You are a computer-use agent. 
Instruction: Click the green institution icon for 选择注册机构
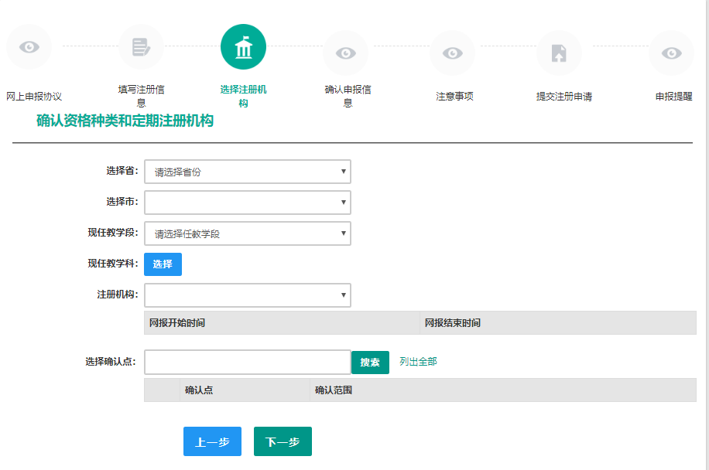[x=243, y=47]
